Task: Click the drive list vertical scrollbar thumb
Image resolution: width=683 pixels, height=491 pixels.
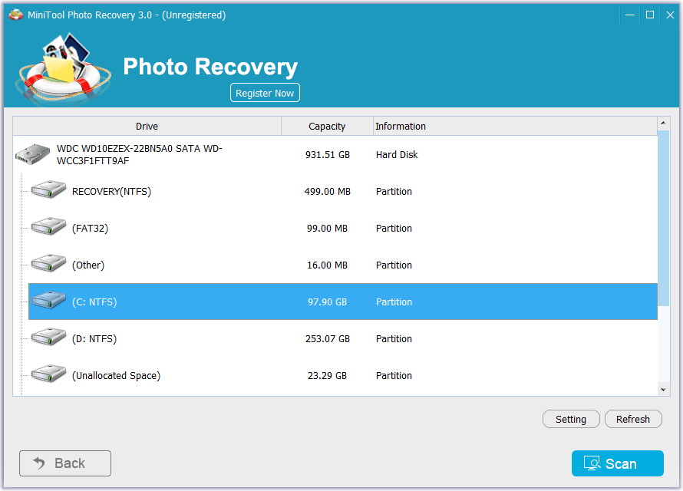Action: 663,218
